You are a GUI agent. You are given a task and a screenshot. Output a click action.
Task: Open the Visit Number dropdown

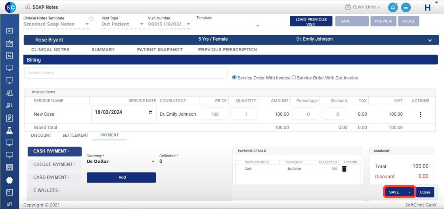(169, 24)
